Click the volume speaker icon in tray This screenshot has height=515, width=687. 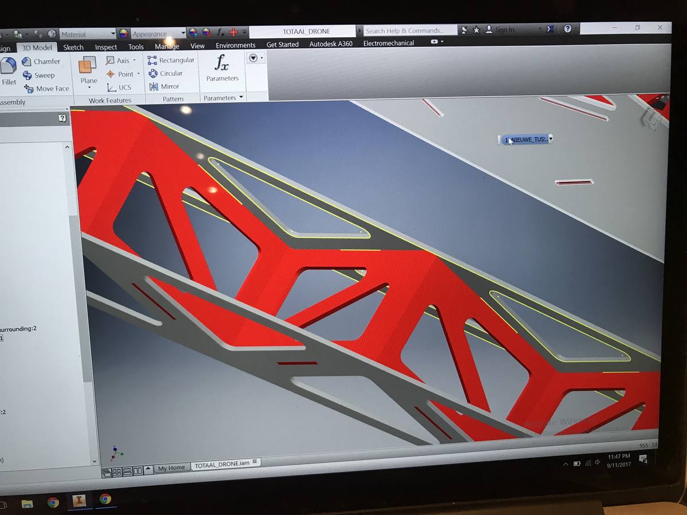597,461
